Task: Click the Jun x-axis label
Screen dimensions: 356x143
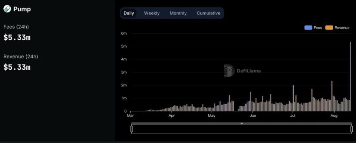Action: 253,116
